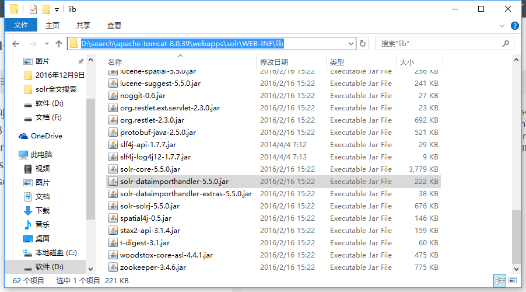The image size is (526, 292).
Task: Click file list scroll down arrow
Action: pyautogui.click(x=516, y=269)
